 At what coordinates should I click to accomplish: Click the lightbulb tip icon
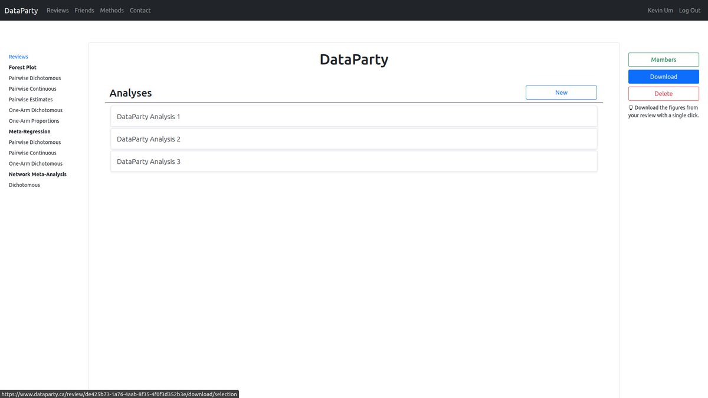coord(631,108)
